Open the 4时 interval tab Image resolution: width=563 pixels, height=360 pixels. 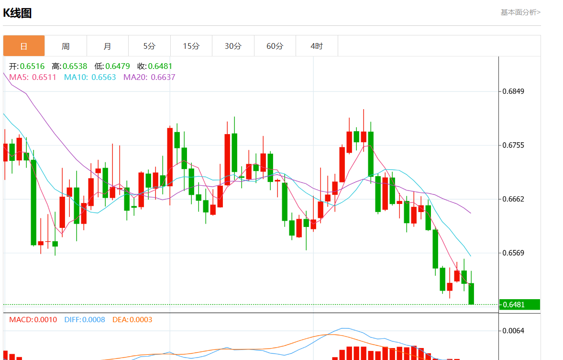pos(317,46)
